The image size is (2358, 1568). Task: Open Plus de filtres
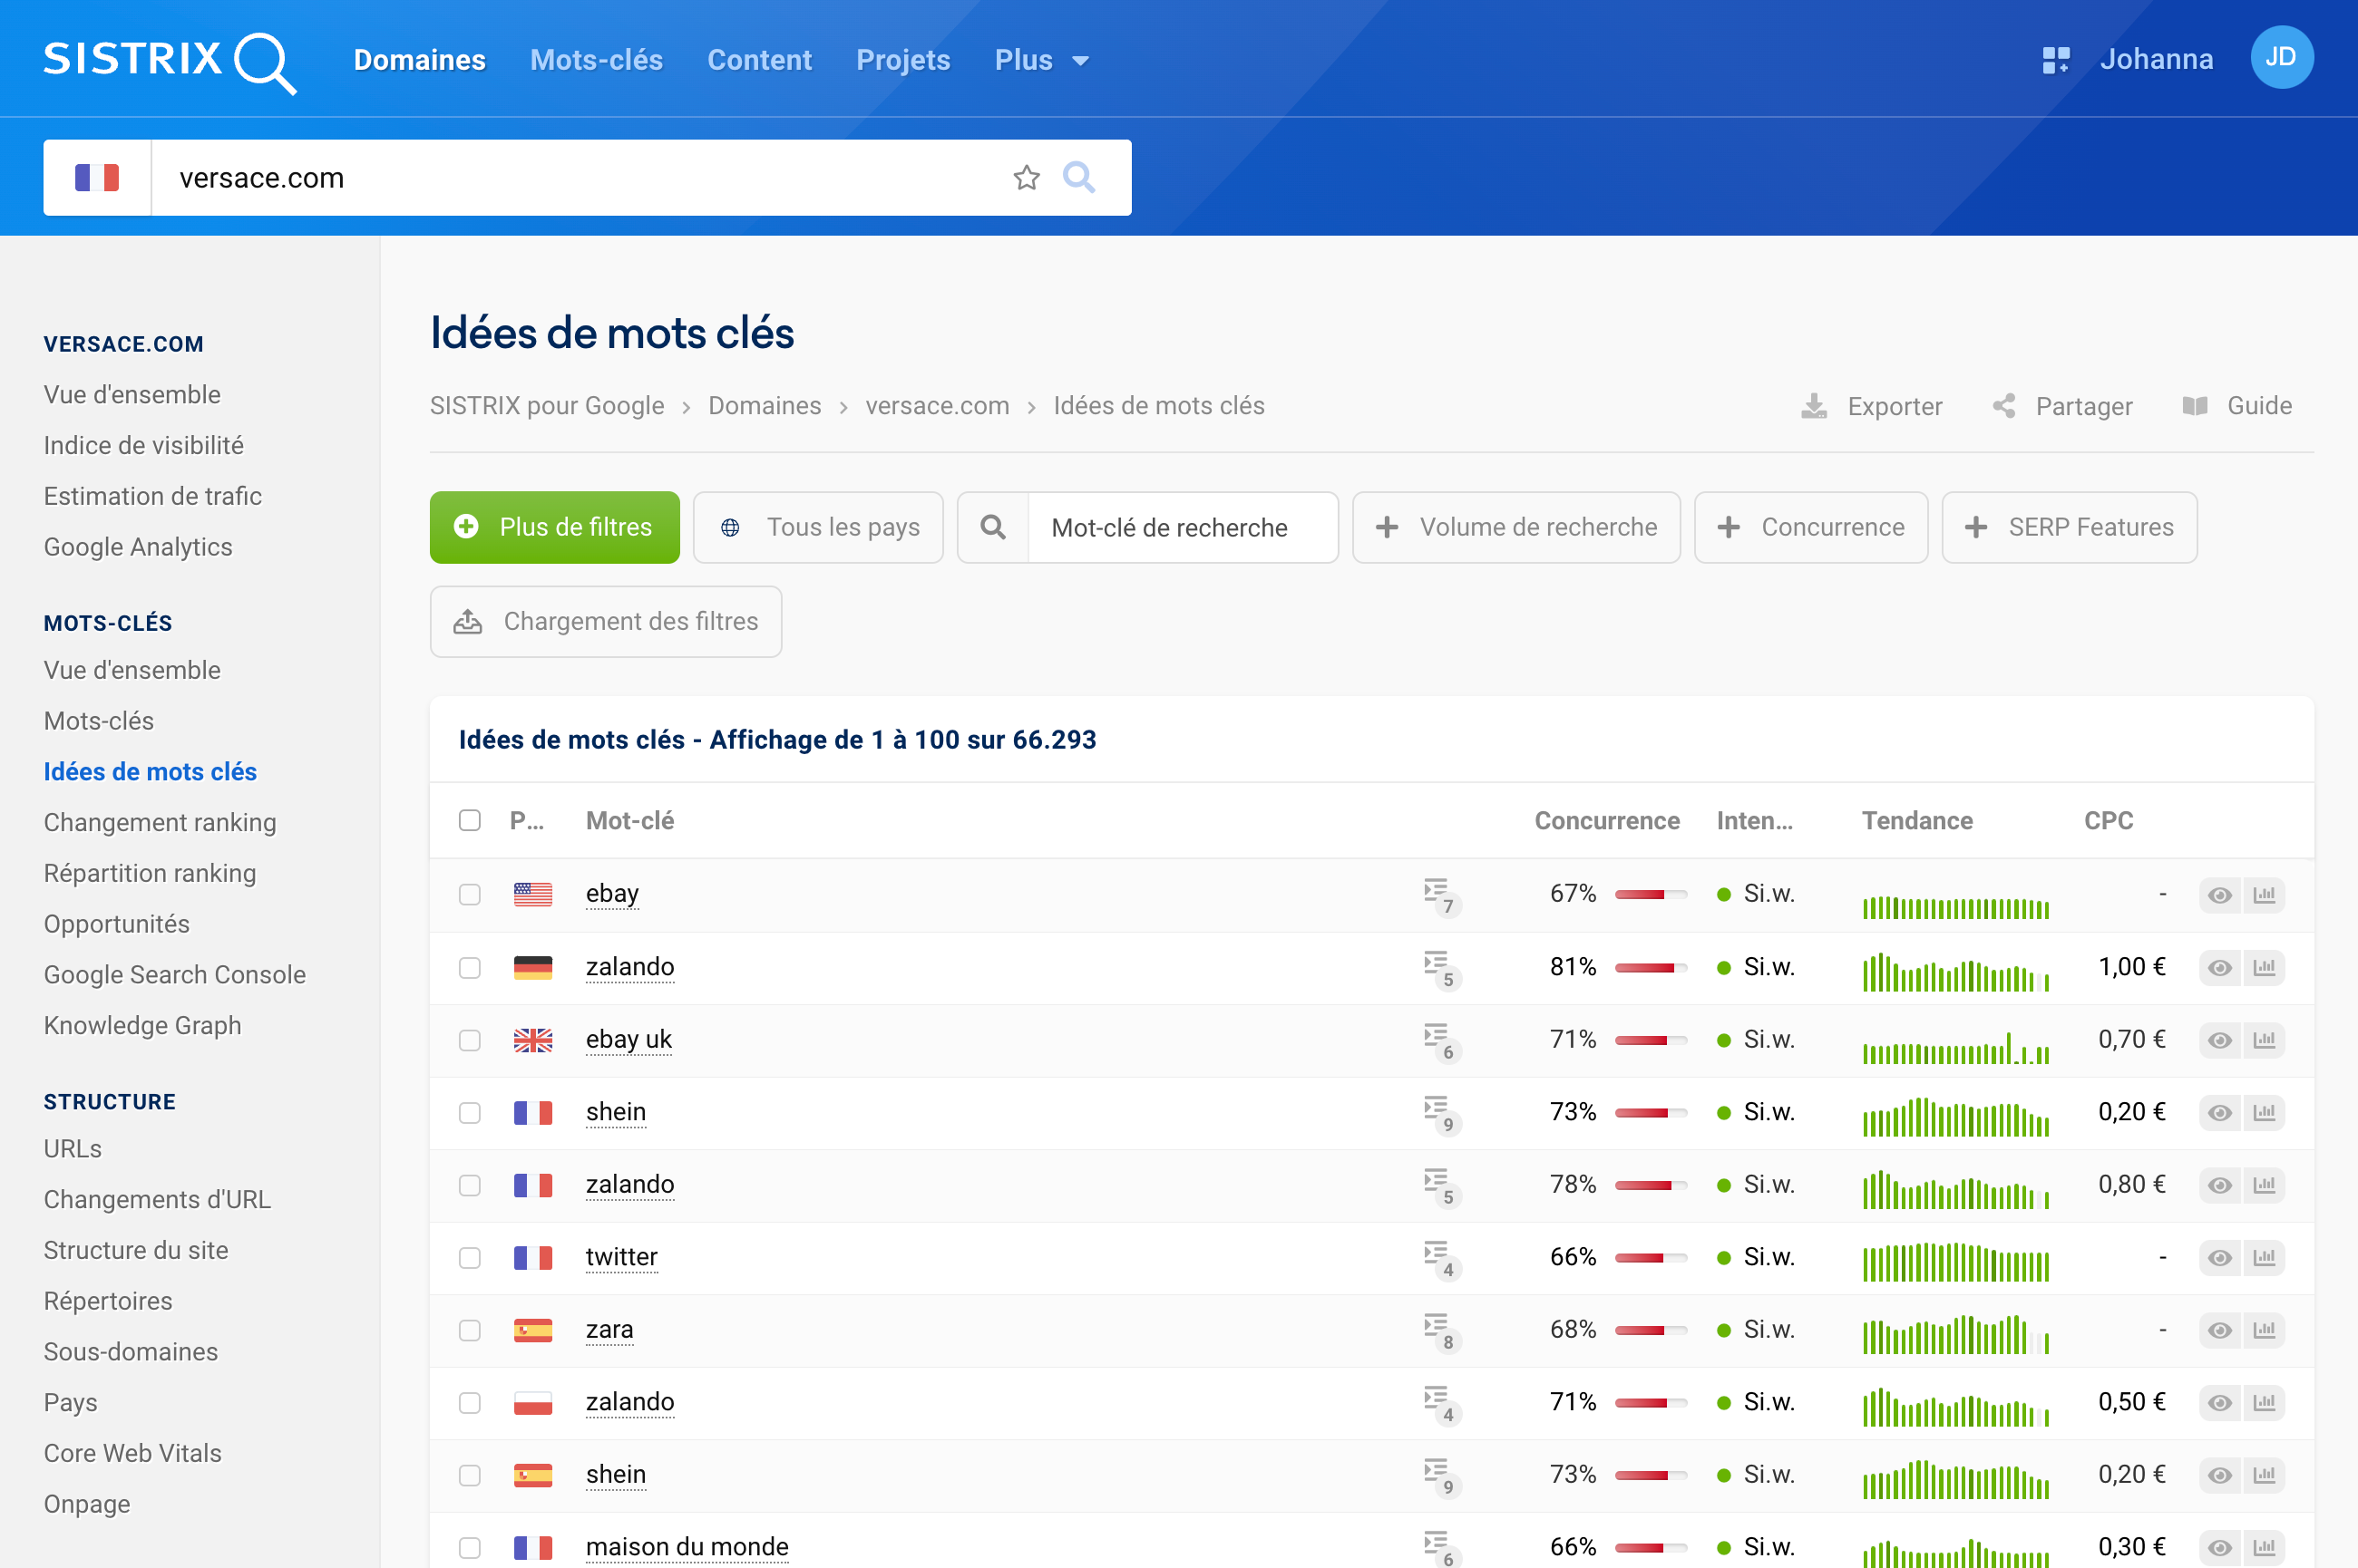point(554,527)
